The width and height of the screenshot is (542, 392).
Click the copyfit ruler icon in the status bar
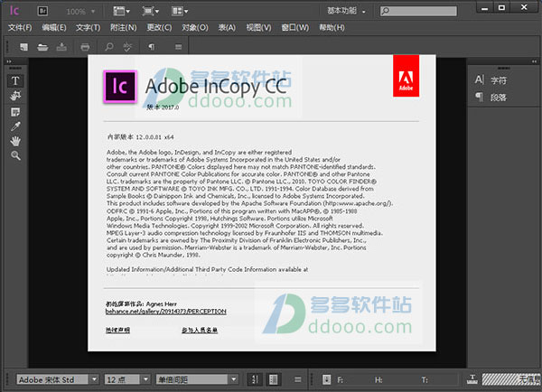coord(472,379)
